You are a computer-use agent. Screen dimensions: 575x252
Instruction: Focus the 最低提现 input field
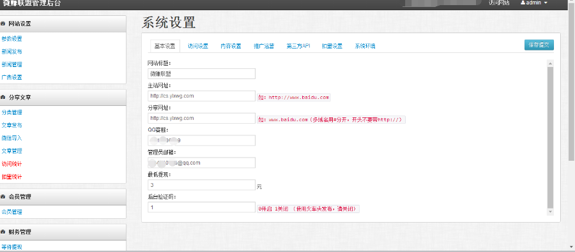[202, 185]
